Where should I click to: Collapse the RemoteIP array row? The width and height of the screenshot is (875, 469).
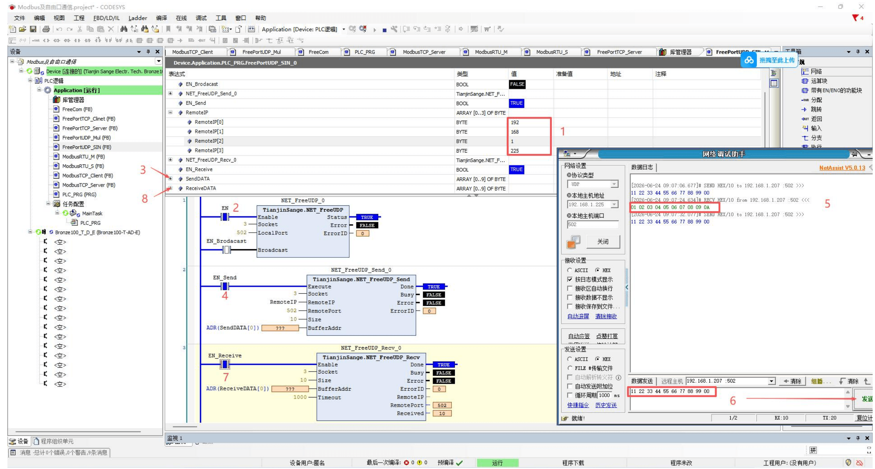pos(171,113)
